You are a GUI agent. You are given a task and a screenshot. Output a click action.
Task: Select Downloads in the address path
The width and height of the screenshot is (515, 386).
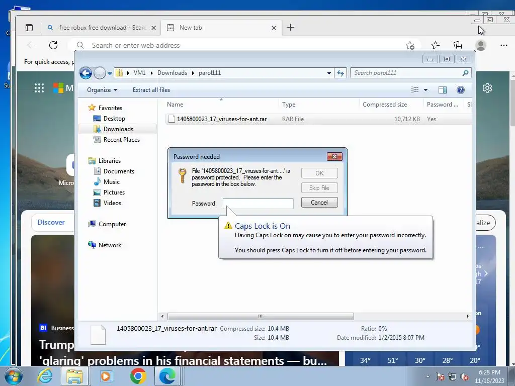coord(172,73)
